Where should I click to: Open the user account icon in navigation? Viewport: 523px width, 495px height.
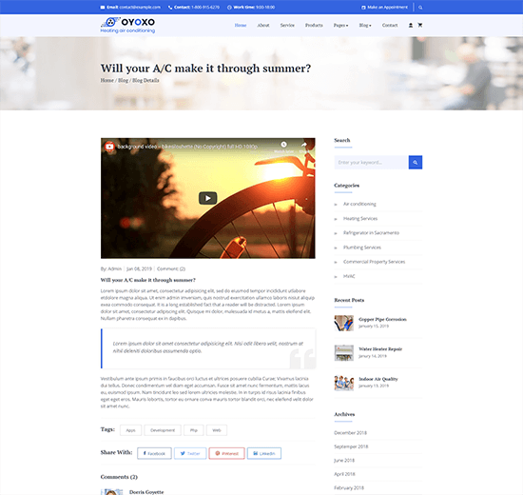coord(411,25)
